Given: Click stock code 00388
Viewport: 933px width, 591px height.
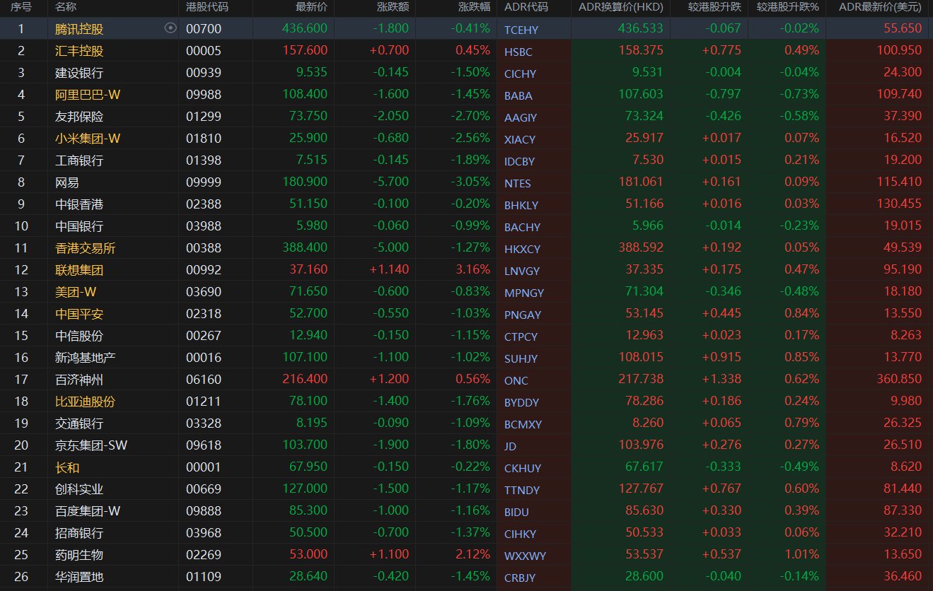Looking at the screenshot, I should coord(203,248).
